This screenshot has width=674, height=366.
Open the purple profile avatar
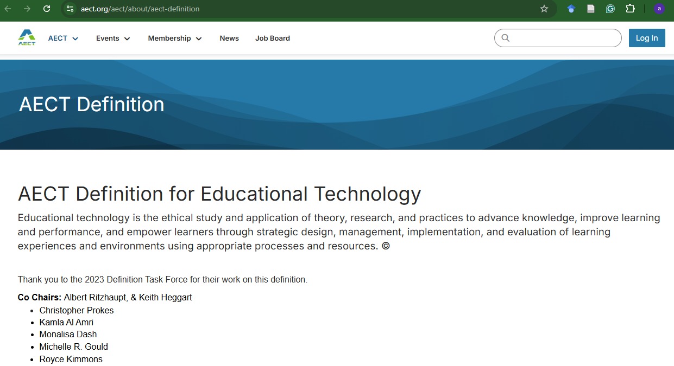point(659,9)
